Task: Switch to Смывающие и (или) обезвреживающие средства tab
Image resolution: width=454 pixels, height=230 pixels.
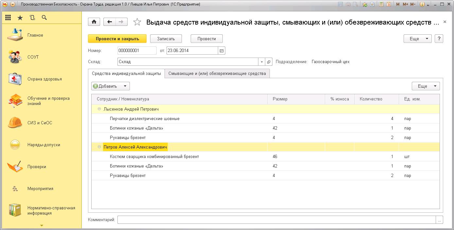Action: [217, 74]
